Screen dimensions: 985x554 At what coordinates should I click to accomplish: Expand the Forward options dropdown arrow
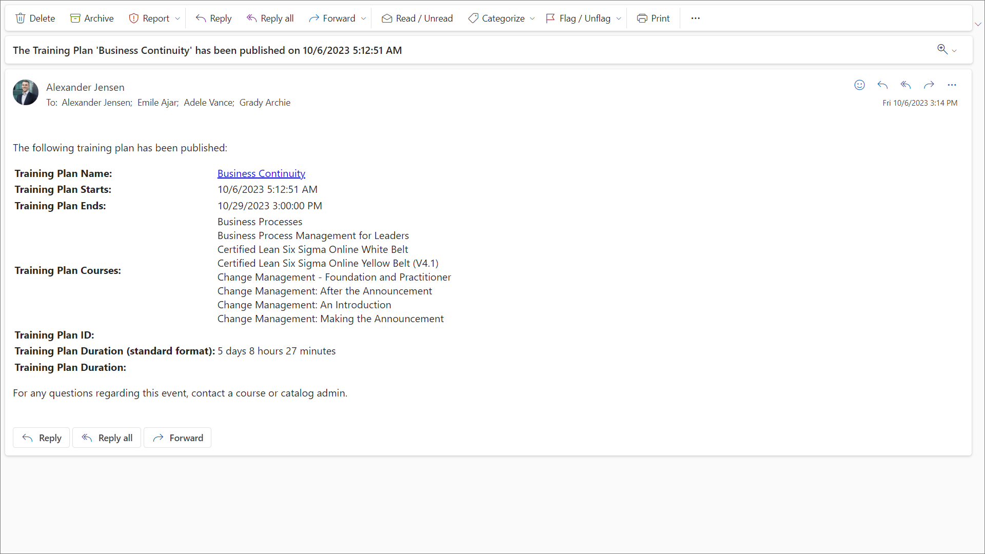[x=364, y=19]
